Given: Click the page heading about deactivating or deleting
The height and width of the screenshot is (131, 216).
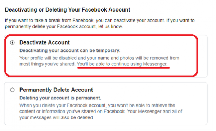Looking at the screenshot, I should [68, 10].
